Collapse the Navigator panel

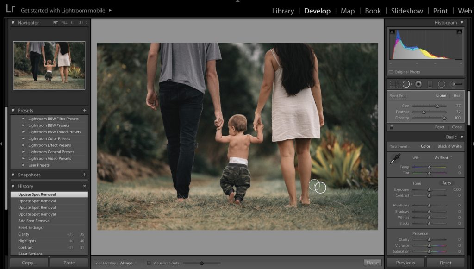13,22
